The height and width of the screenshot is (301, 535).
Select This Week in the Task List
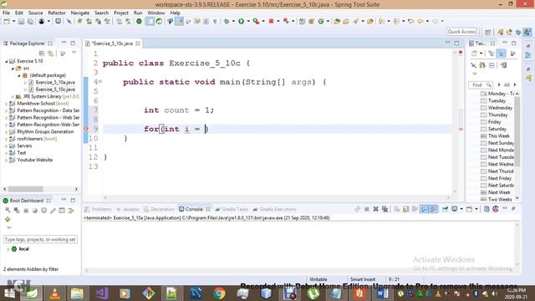tap(498, 136)
